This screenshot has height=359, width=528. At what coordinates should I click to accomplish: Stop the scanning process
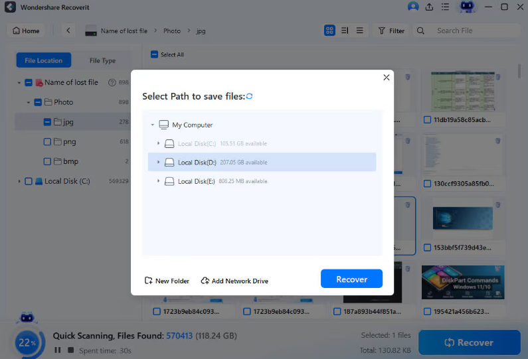(x=70, y=350)
